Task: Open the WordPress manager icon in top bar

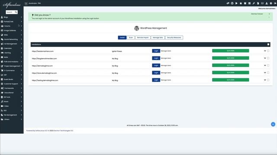Action: (x=232, y=3)
